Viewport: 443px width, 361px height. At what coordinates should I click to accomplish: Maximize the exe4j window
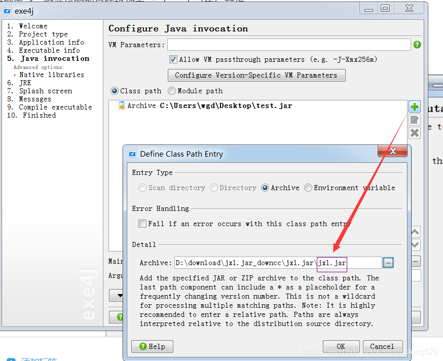coord(385,8)
